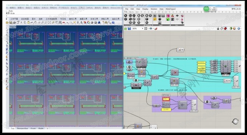Click the Rhino Undo arrow icon
This screenshot has width=247, height=135.
[x=32, y=22]
